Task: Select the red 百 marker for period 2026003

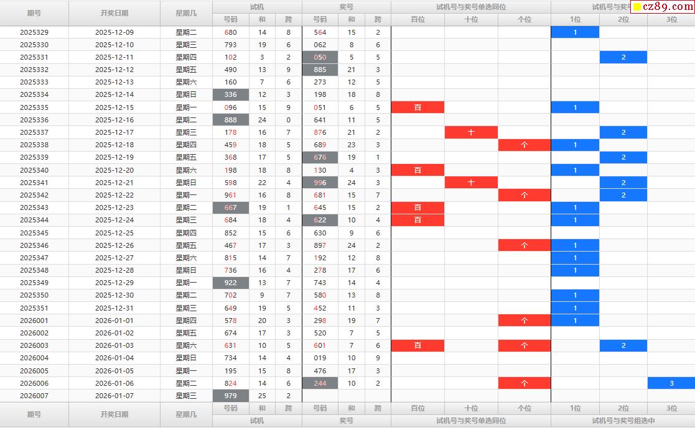Action: point(417,346)
